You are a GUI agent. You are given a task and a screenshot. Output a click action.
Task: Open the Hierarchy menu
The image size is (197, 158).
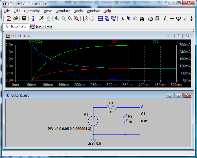coord(32,11)
